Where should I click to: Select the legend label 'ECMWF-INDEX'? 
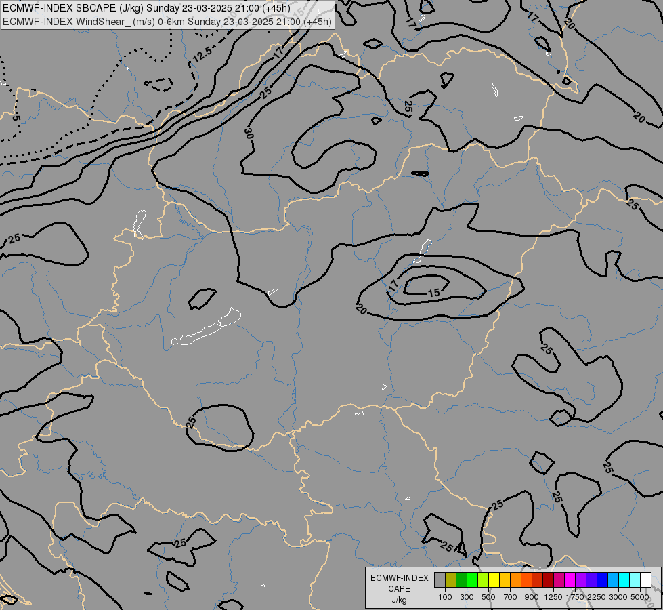point(399,578)
